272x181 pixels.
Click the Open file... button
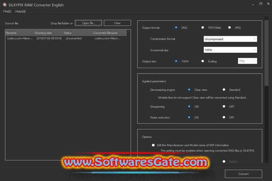coord(88,23)
